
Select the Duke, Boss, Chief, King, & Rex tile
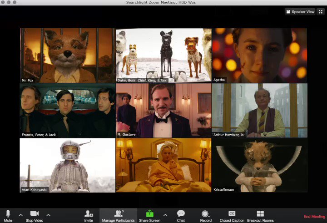(163, 56)
